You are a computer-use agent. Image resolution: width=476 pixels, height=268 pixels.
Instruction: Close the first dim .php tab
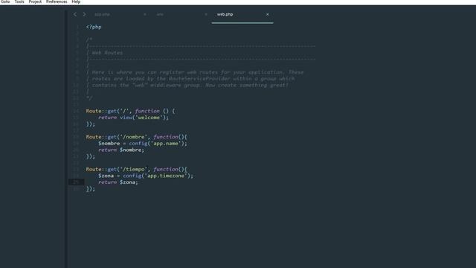[145, 14]
